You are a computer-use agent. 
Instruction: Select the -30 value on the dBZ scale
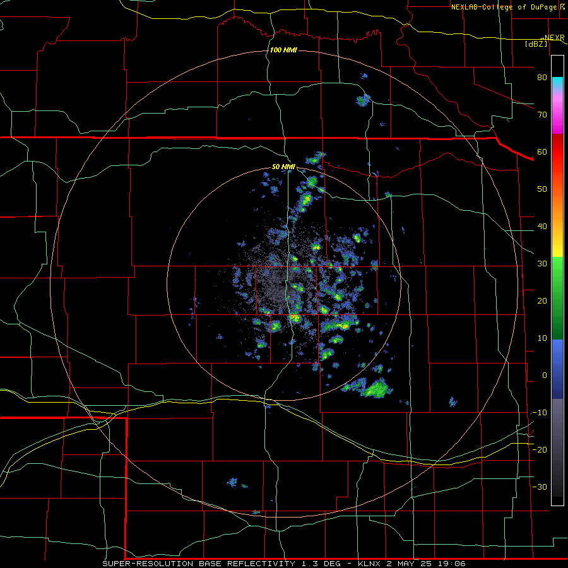[x=540, y=487]
